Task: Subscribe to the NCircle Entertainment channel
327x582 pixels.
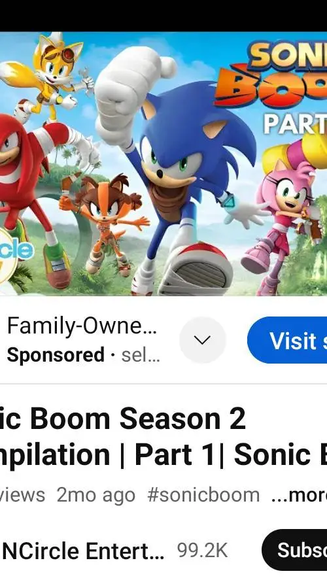Action: tap(294, 550)
